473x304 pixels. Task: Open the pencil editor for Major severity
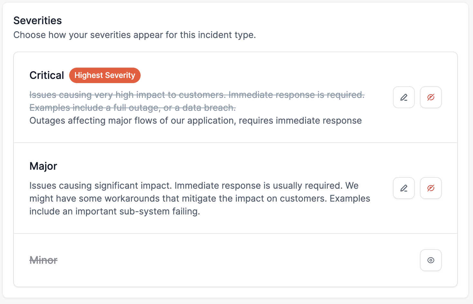tap(403, 188)
